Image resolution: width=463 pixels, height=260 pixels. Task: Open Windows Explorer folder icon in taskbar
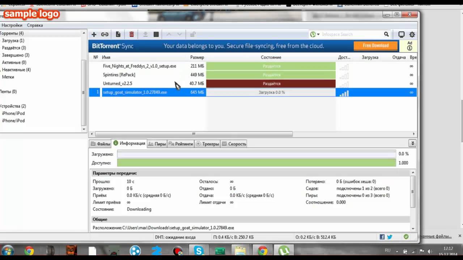point(240,251)
